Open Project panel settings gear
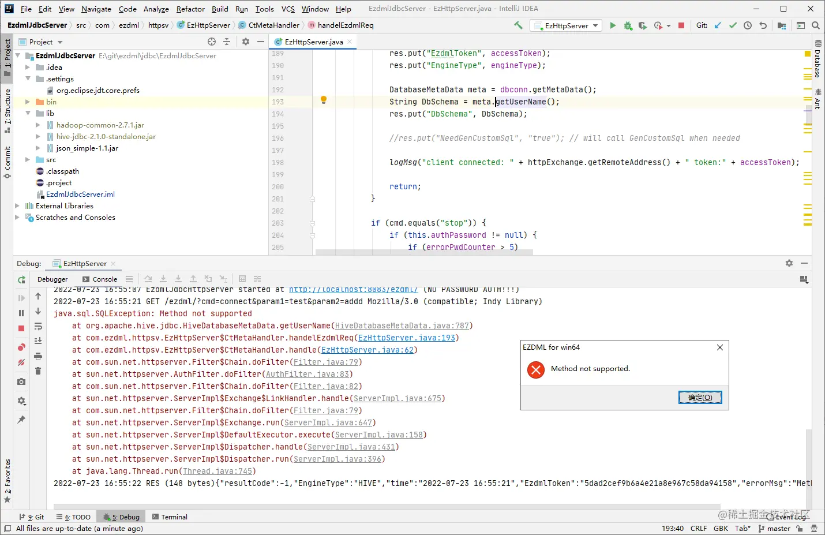 click(246, 42)
